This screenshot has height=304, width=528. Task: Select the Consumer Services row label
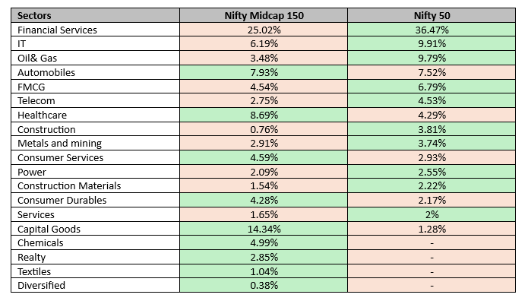coord(60,157)
